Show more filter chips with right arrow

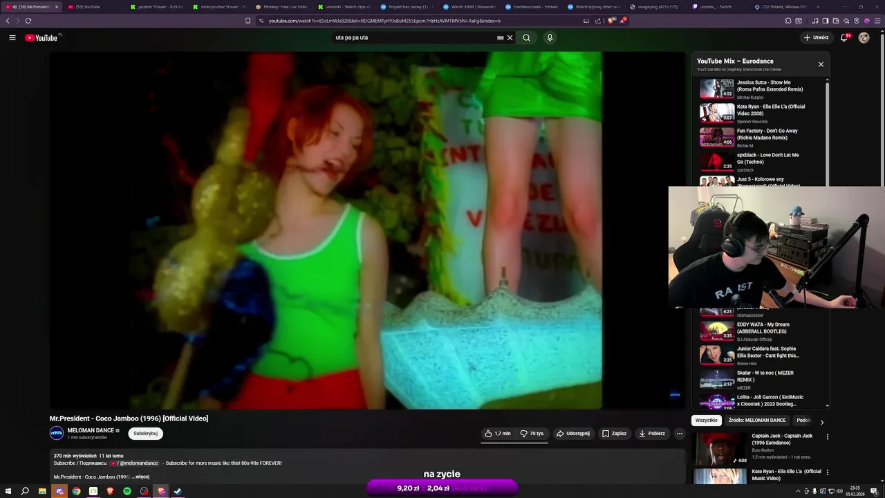pos(821,422)
